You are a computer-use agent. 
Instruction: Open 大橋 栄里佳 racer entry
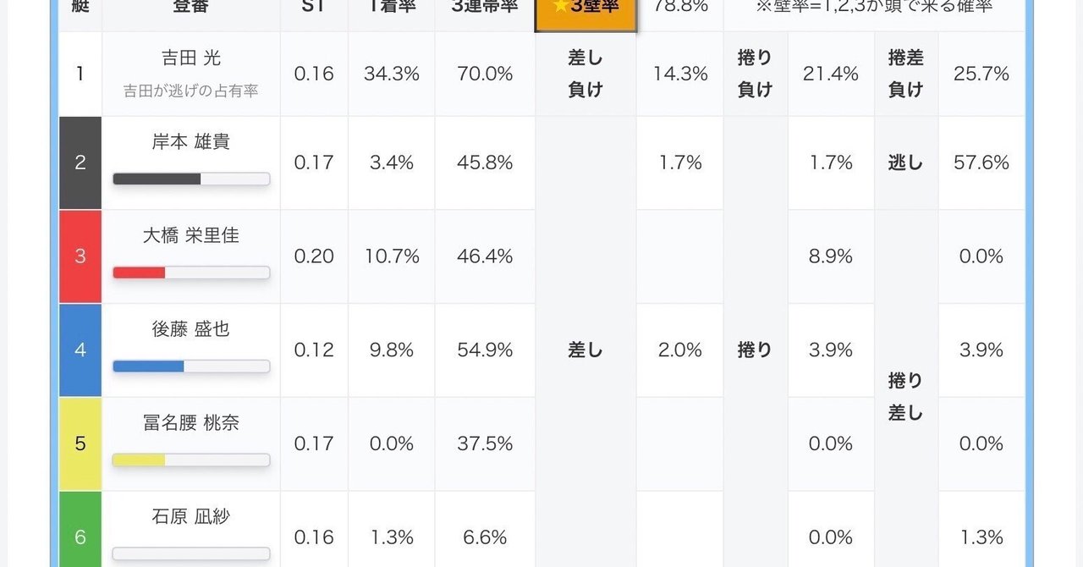190,235
